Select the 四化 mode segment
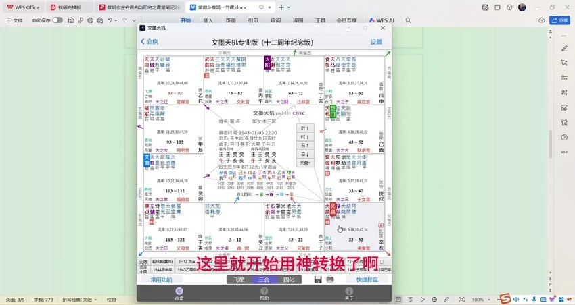The width and height of the screenshot is (575, 305). click(289, 280)
